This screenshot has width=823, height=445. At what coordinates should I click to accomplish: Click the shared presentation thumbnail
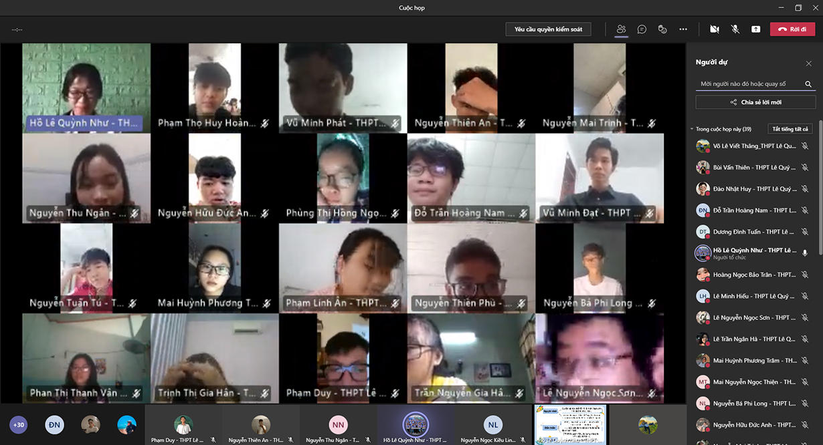[x=570, y=424]
